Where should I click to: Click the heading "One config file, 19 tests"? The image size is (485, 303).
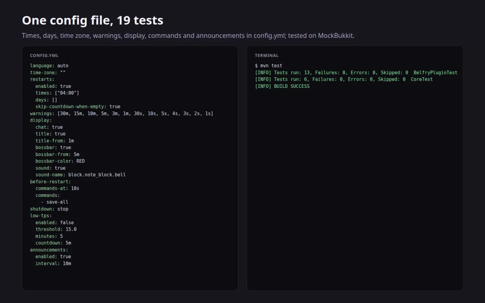(x=92, y=20)
